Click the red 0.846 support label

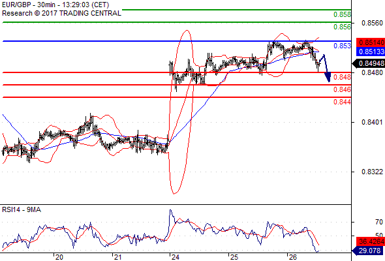click(x=342, y=89)
